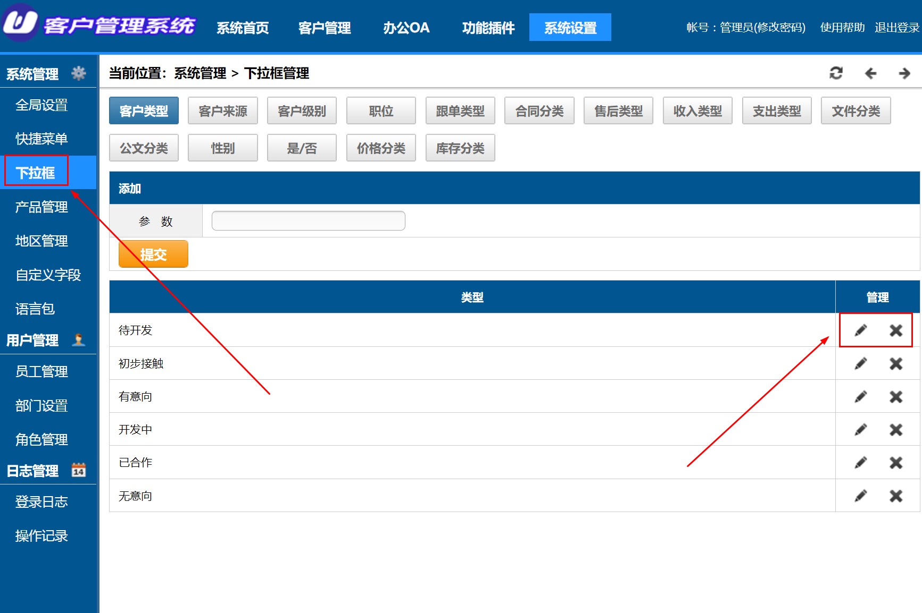Switch to the 客户来源 tab
Viewport: 922px width, 613px height.
point(222,110)
